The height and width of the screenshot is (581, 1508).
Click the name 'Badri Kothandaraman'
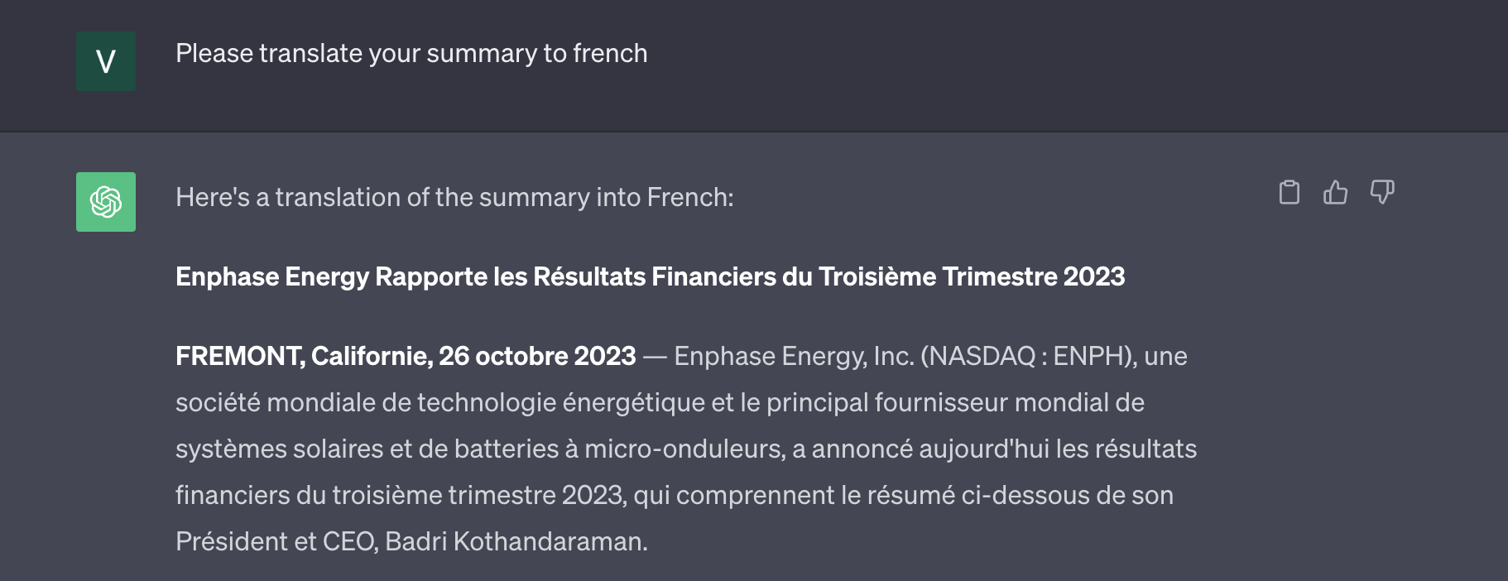click(515, 541)
